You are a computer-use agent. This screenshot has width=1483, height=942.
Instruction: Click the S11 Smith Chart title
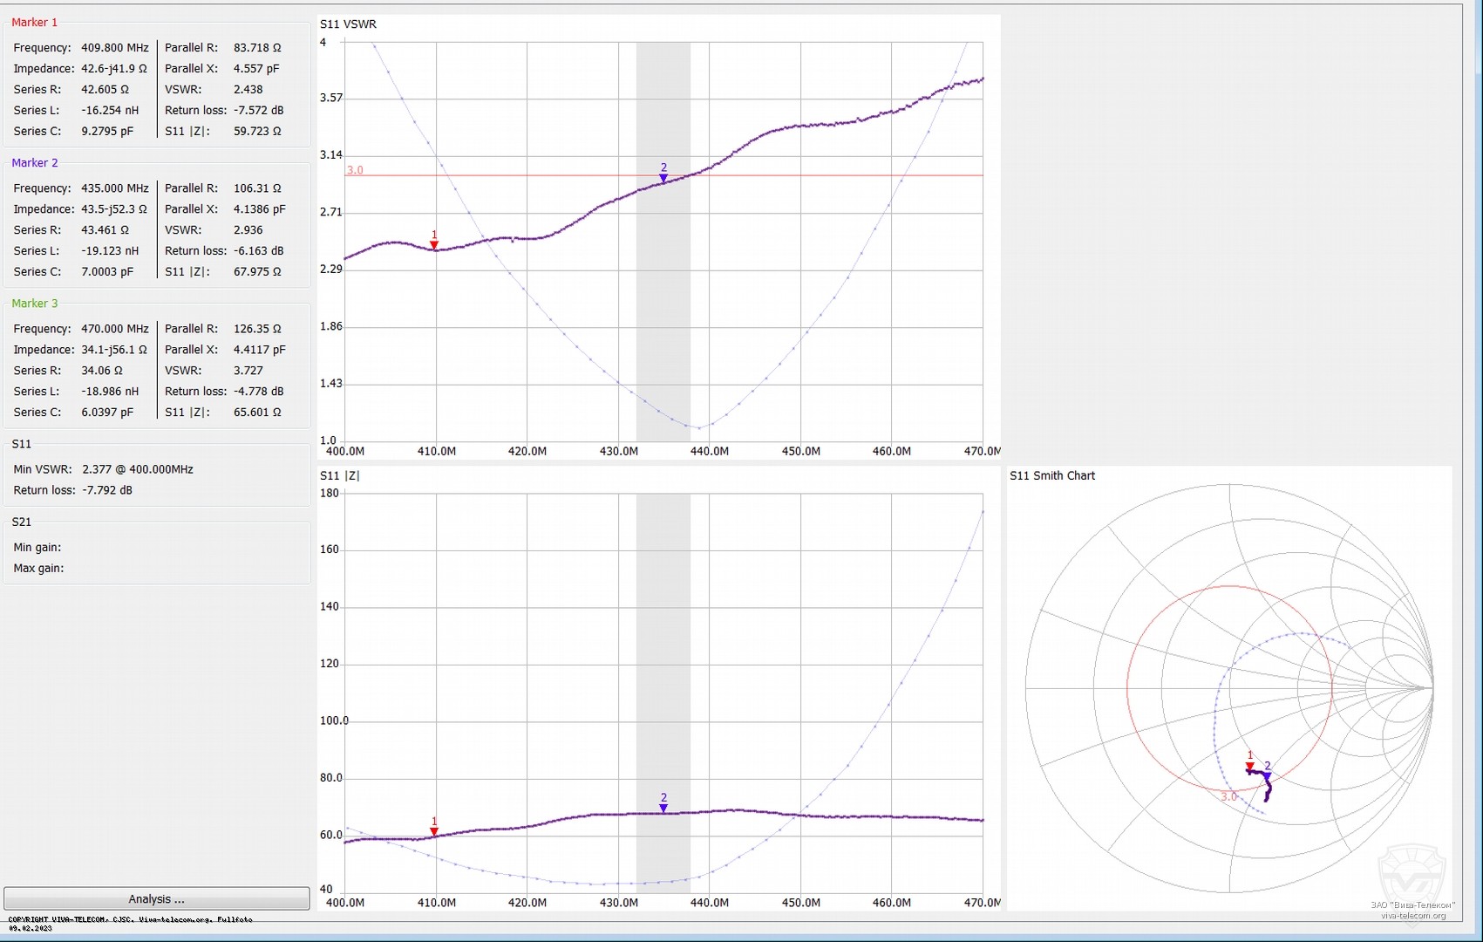[x=1051, y=475]
